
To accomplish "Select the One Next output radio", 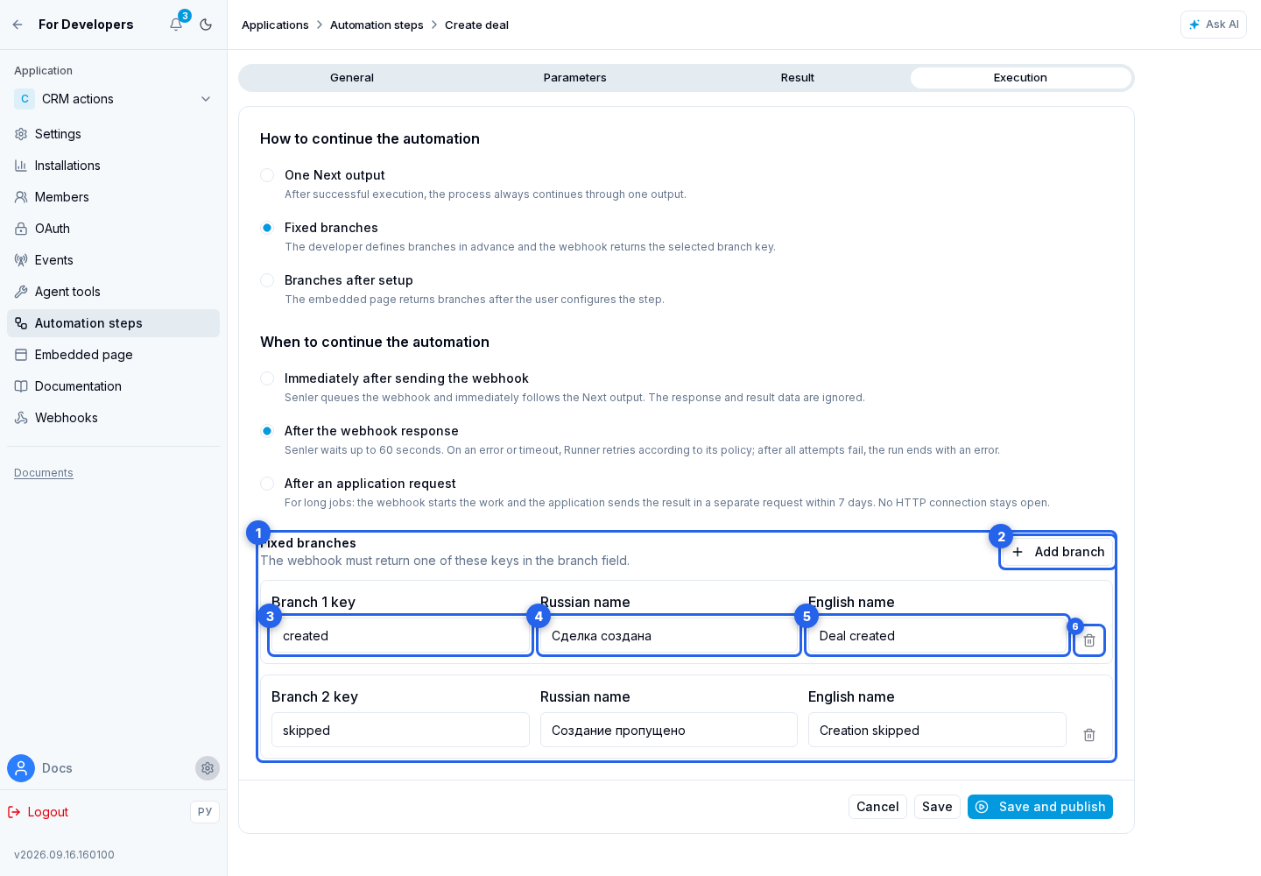I will [x=267, y=175].
